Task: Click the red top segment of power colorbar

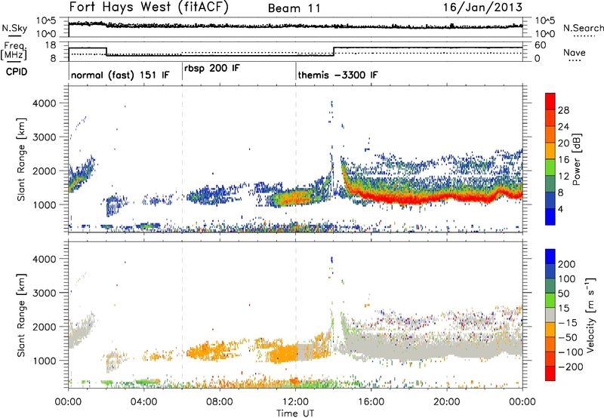Action: [x=550, y=102]
